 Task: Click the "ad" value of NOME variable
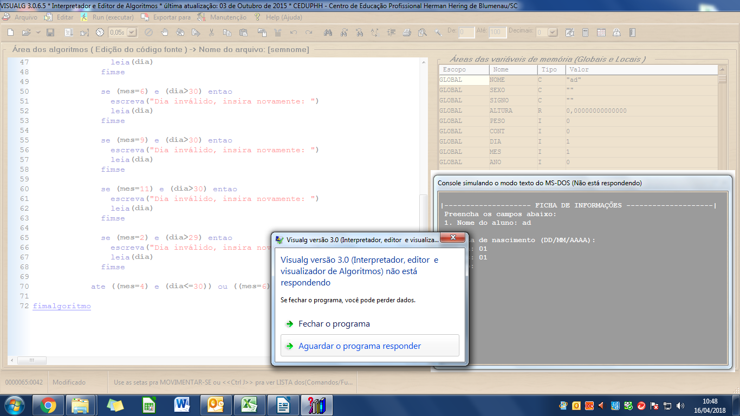point(574,80)
